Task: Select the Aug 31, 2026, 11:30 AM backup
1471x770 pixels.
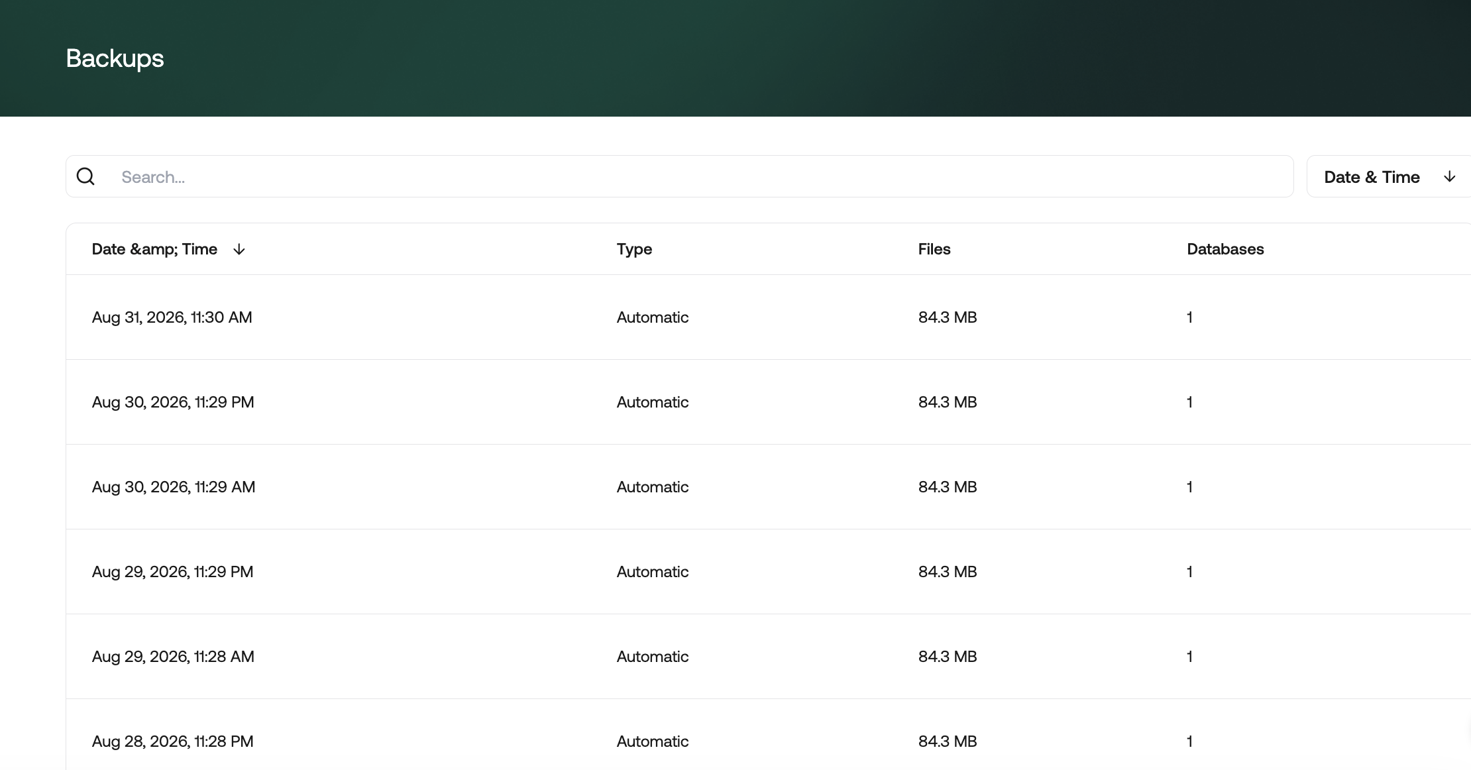Action: (769, 317)
